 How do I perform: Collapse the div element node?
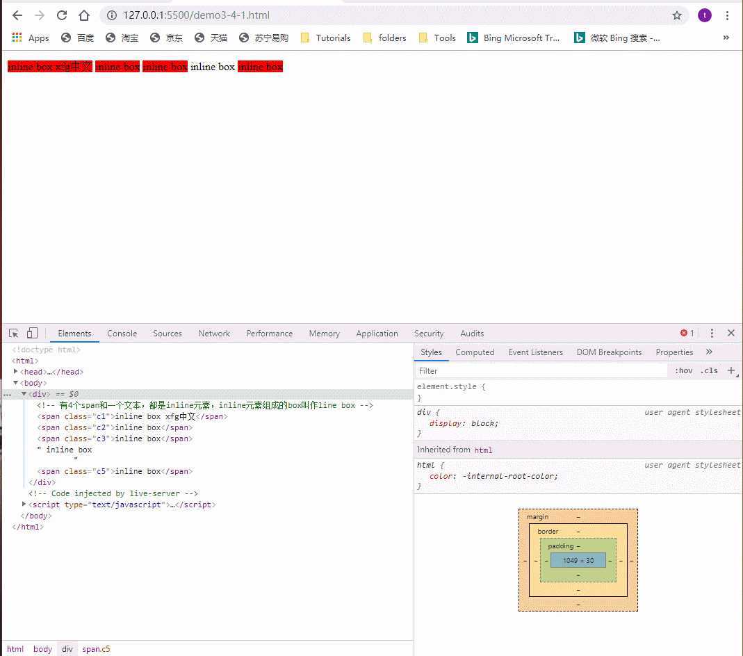[x=24, y=394]
